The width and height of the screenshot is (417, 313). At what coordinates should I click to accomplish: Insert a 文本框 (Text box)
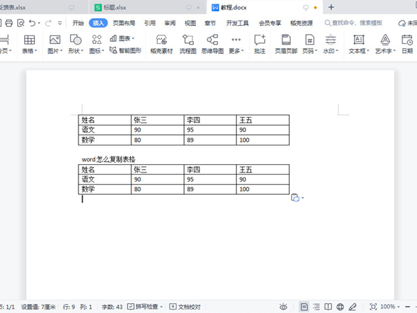pos(359,44)
